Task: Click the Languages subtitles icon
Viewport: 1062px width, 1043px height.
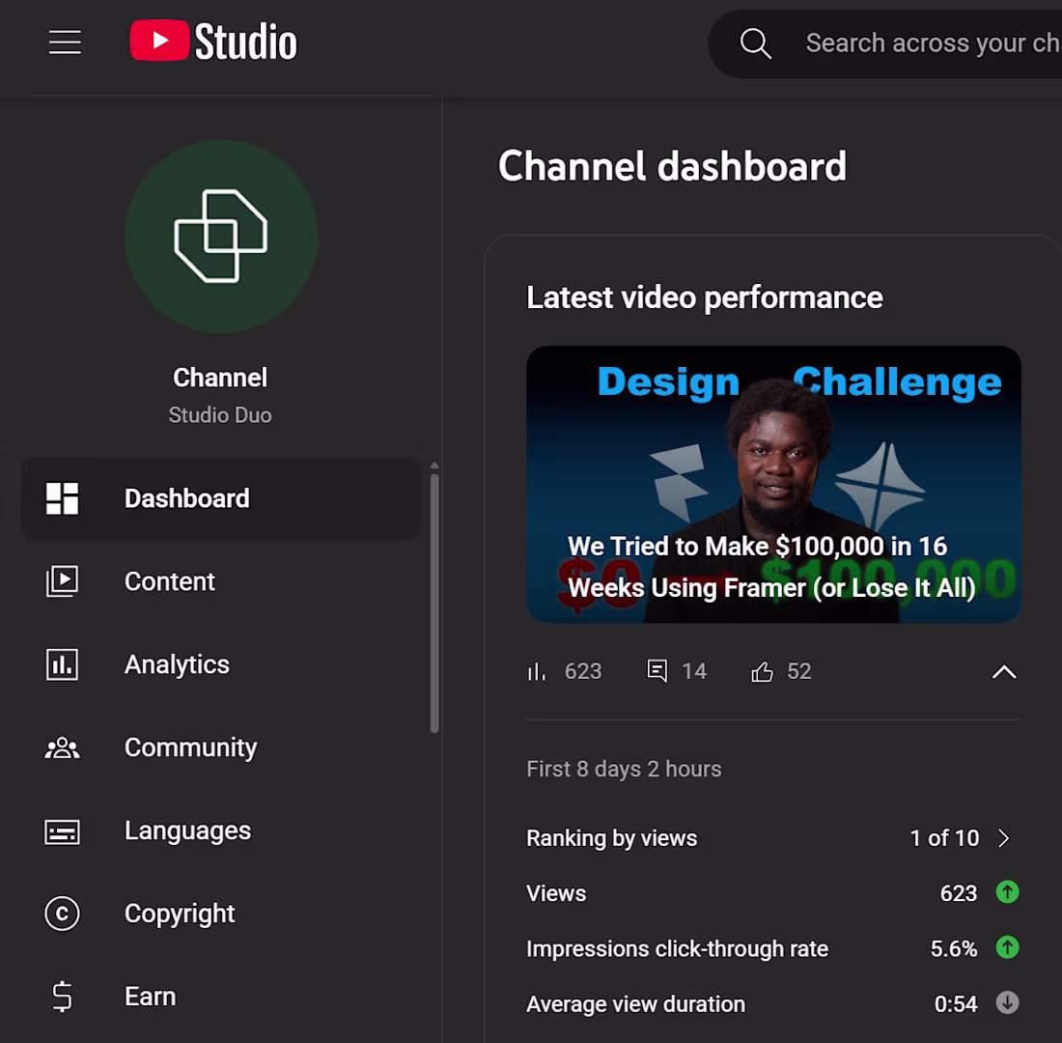Action: click(x=63, y=832)
